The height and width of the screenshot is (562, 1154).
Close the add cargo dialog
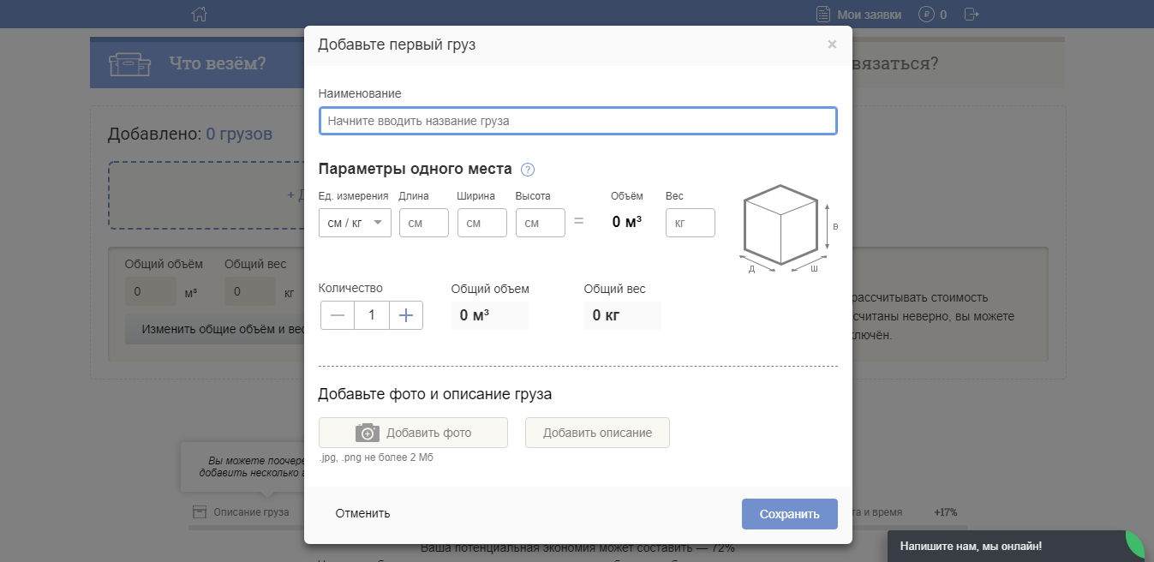click(x=832, y=45)
